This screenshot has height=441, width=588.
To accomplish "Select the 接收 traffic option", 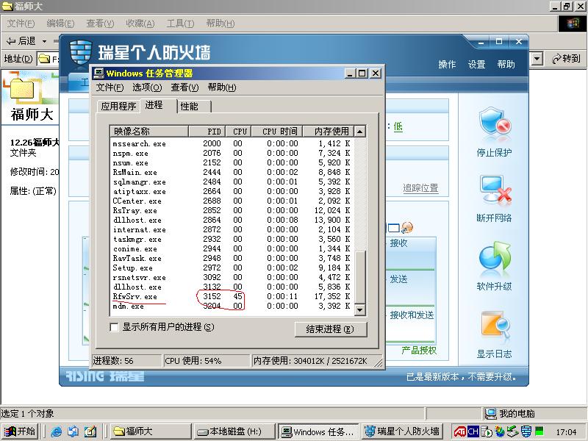I will coord(399,243).
